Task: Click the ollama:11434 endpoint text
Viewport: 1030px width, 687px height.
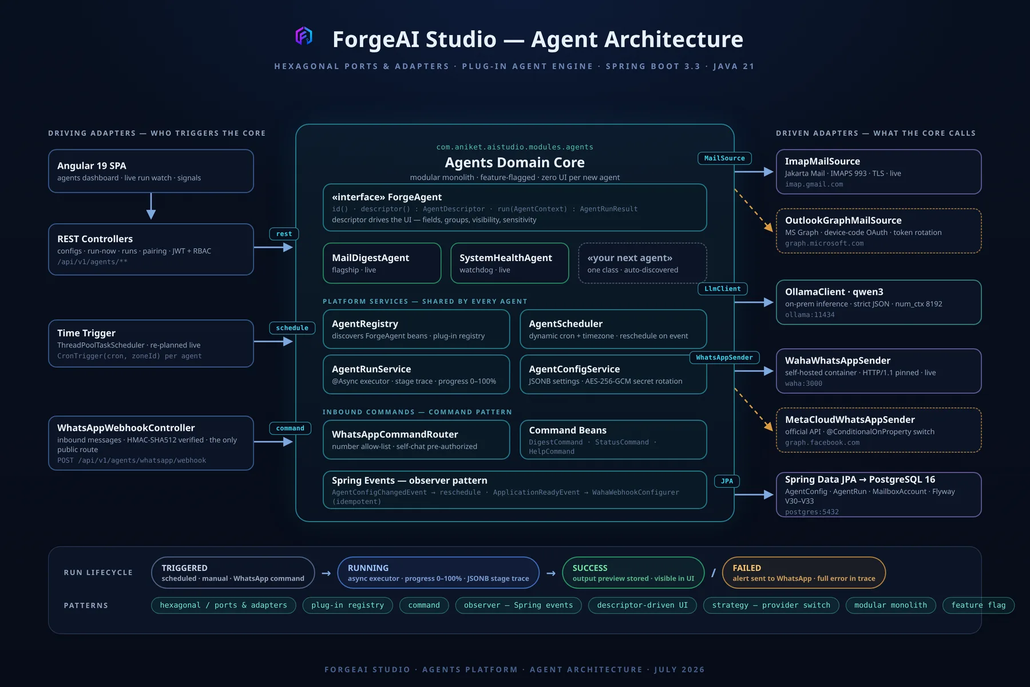Action: (810, 315)
